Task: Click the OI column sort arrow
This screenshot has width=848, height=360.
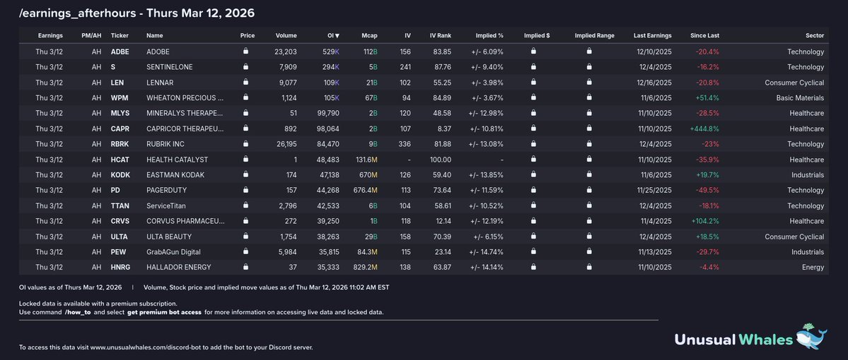Action: pos(337,36)
